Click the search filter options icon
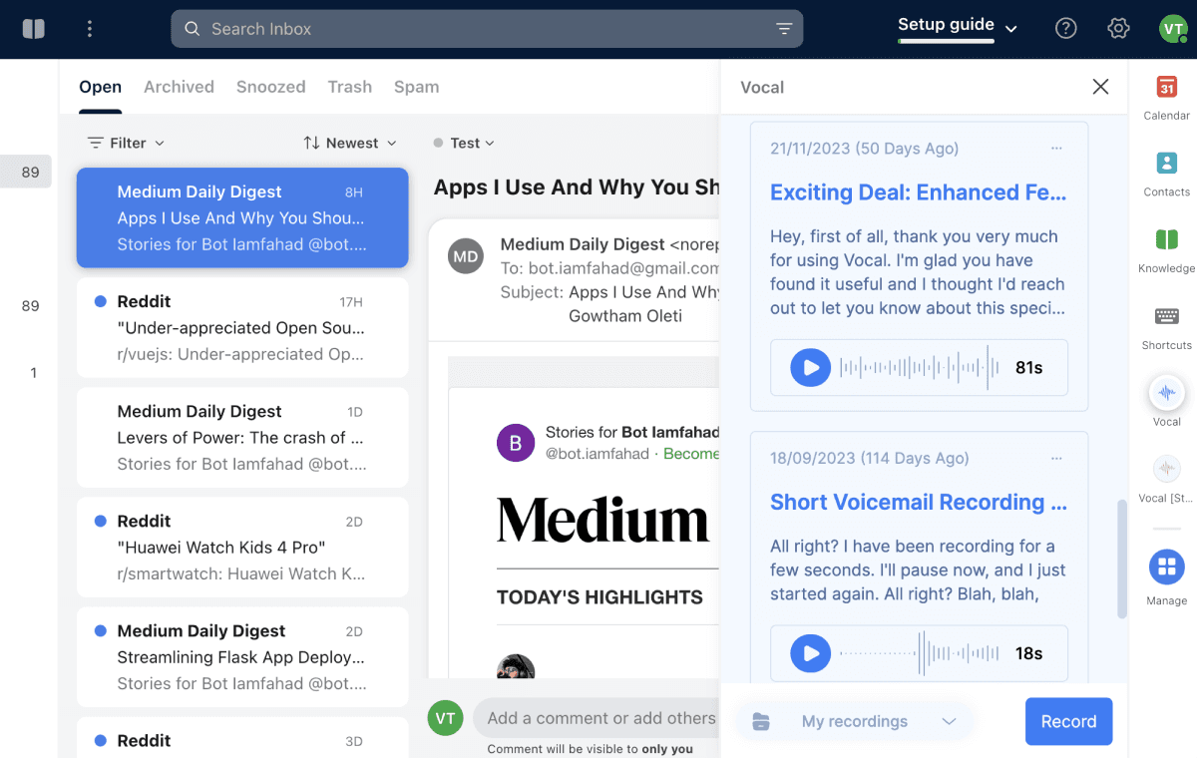 784,29
